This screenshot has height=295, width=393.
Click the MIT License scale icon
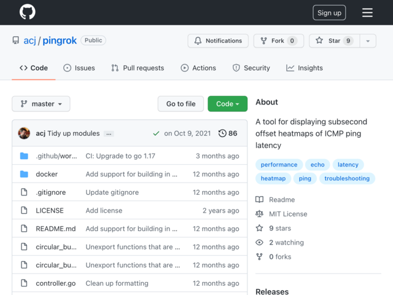coord(259,214)
